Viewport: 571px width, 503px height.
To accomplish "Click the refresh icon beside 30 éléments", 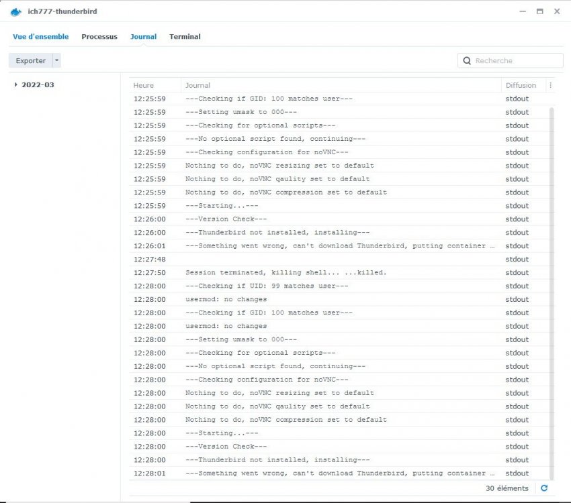I will pyautogui.click(x=544, y=488).
